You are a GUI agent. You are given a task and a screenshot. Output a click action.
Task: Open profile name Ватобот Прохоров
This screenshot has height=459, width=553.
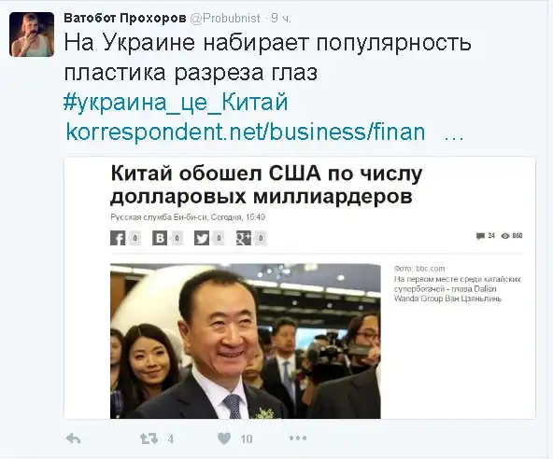click(x=125, y=19)
